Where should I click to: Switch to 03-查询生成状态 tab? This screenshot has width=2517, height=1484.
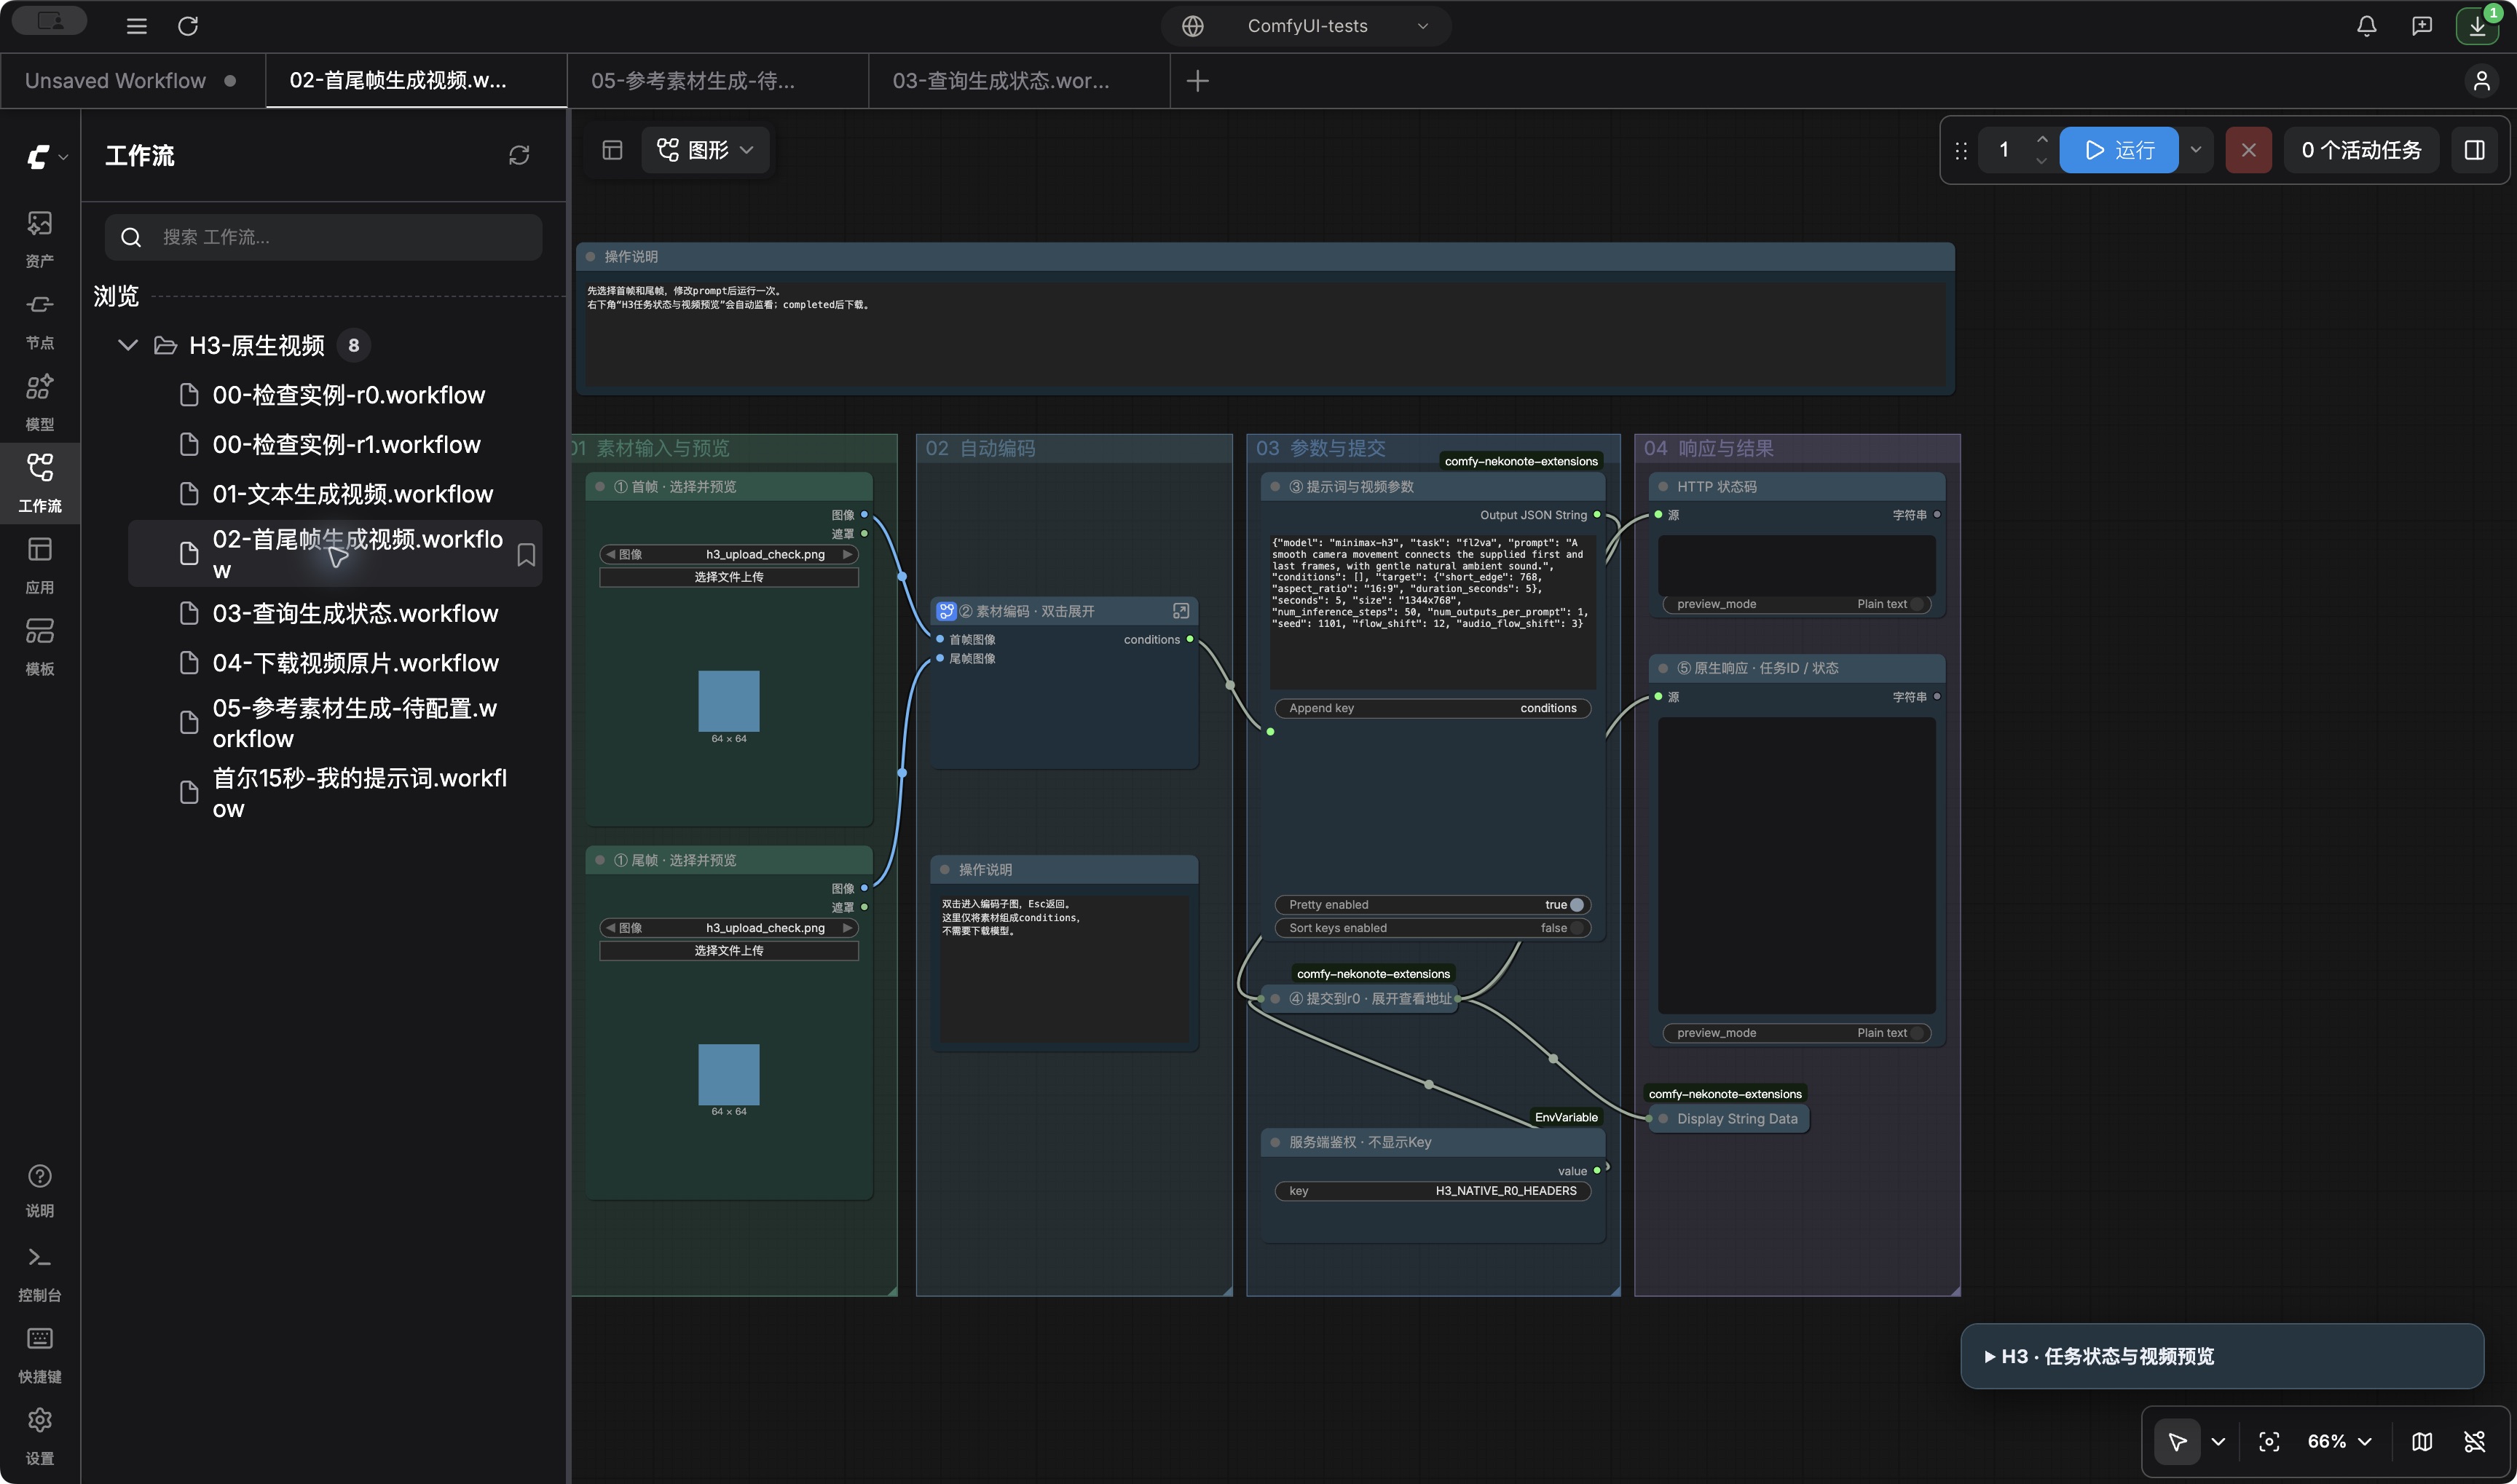tap(1018, 81)
